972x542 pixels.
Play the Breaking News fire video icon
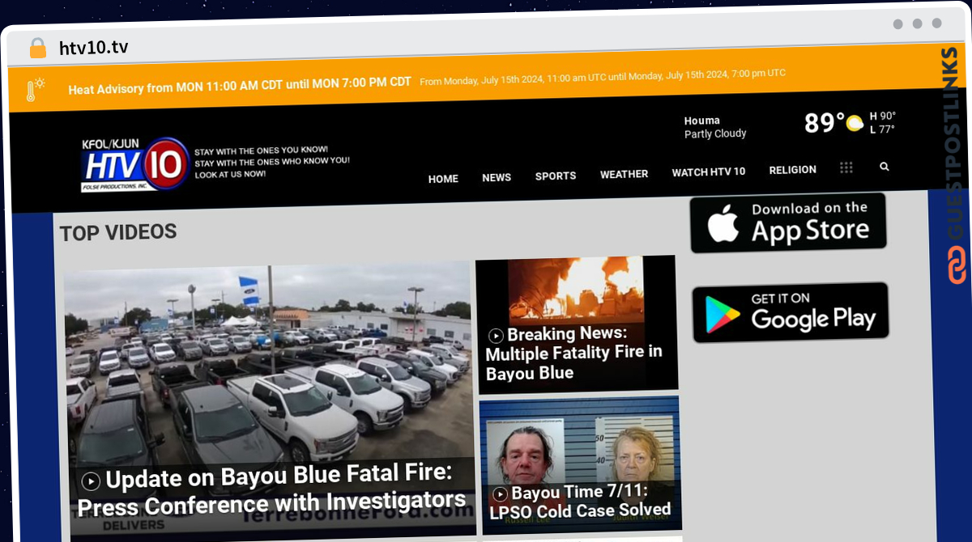tap(496, 336)
